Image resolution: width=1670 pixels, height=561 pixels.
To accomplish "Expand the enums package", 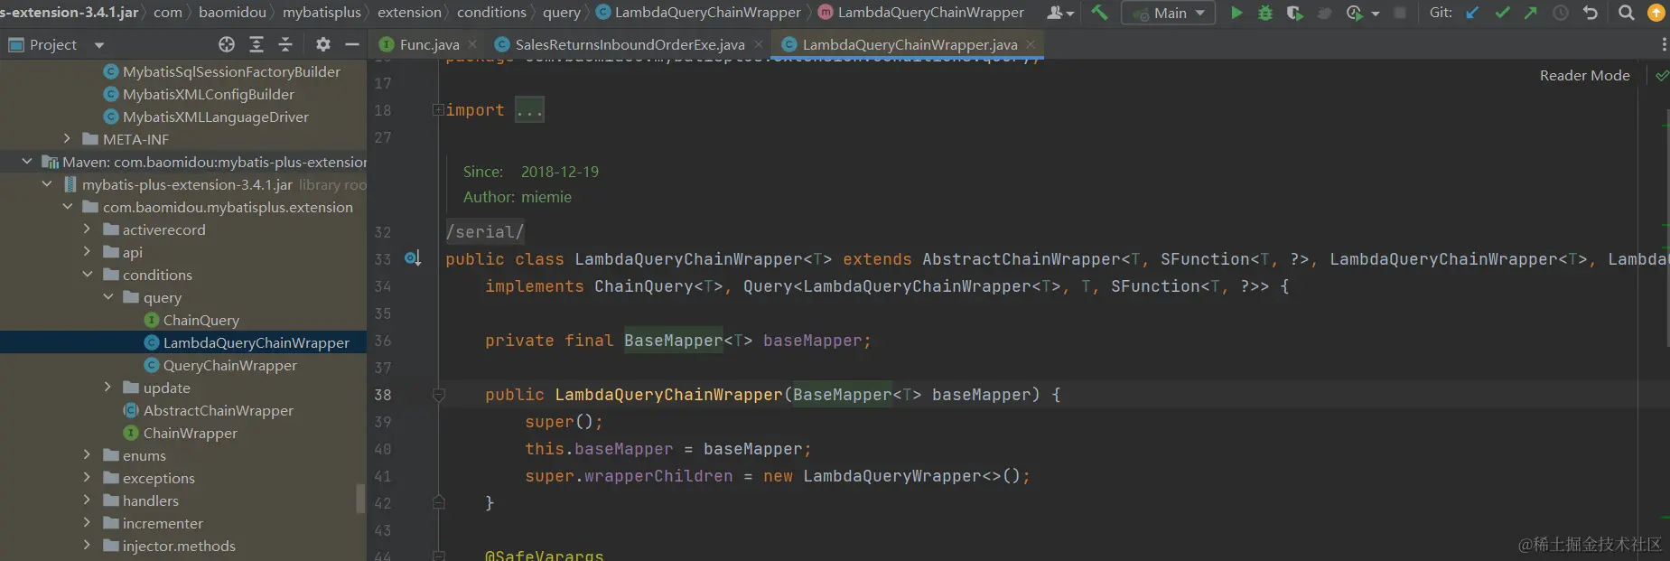I will pos(87,455).
